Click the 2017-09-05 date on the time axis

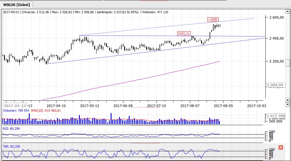pos(223,106)
